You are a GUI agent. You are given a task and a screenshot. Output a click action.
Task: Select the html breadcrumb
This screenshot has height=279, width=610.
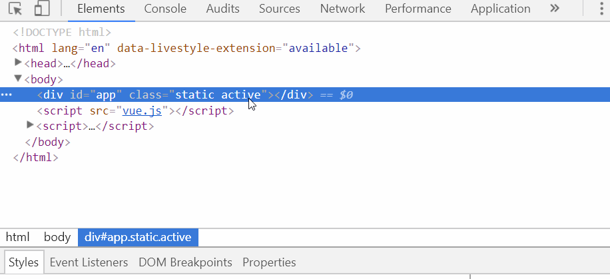tap(17, 237)
